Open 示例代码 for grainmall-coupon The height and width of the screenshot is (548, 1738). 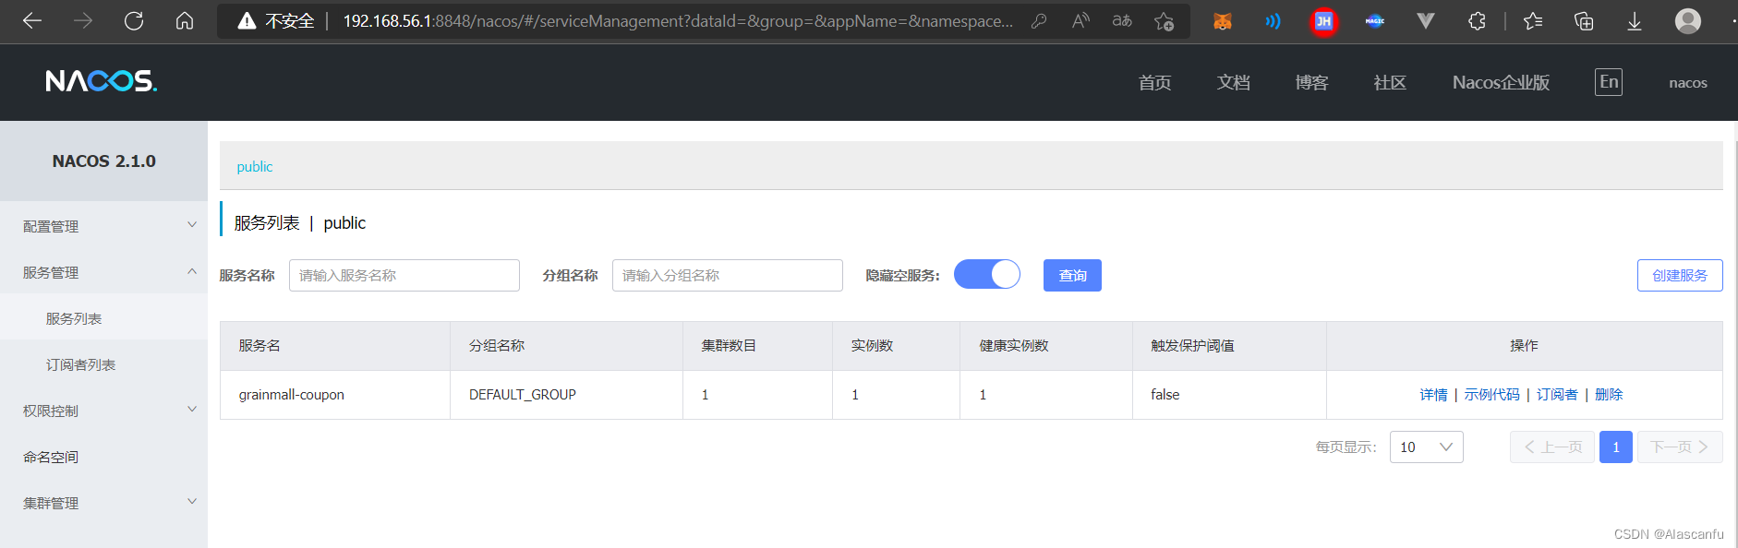[1491, 394]
